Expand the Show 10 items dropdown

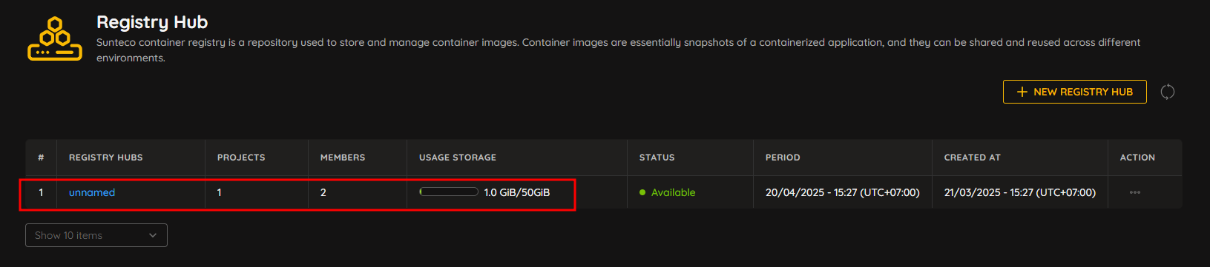(x=96, y=235)
